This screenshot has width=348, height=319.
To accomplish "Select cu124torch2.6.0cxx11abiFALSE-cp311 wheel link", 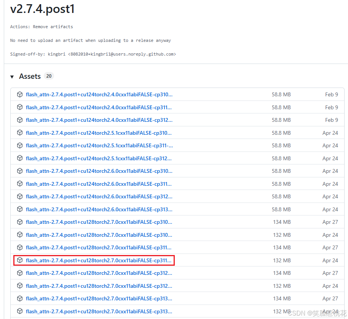I will (x=99, y=184).
